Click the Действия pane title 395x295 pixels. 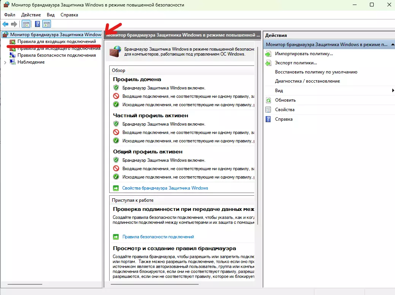[276, 35]
